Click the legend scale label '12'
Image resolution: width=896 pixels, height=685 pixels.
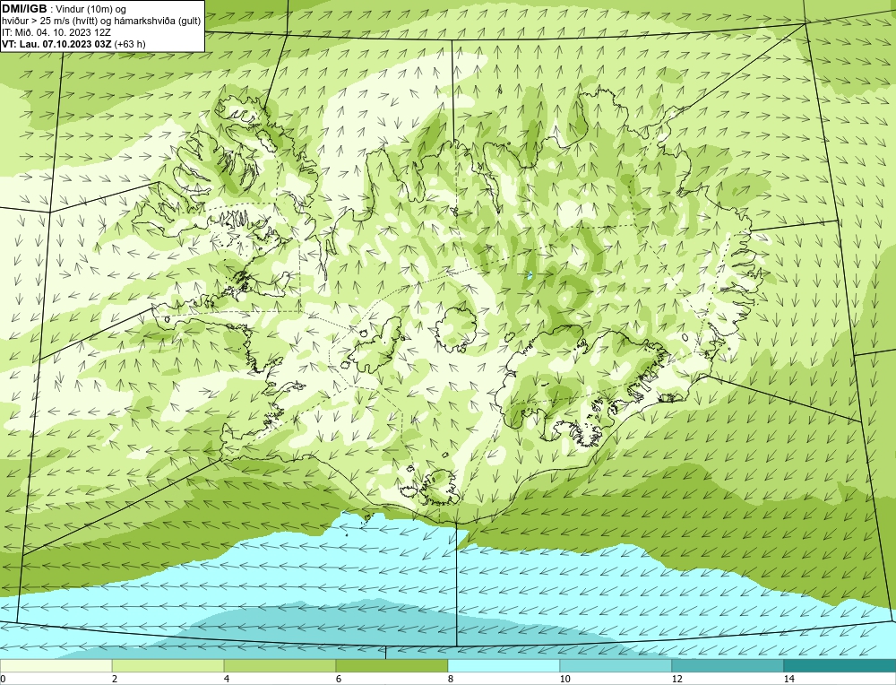coord(677,679)
